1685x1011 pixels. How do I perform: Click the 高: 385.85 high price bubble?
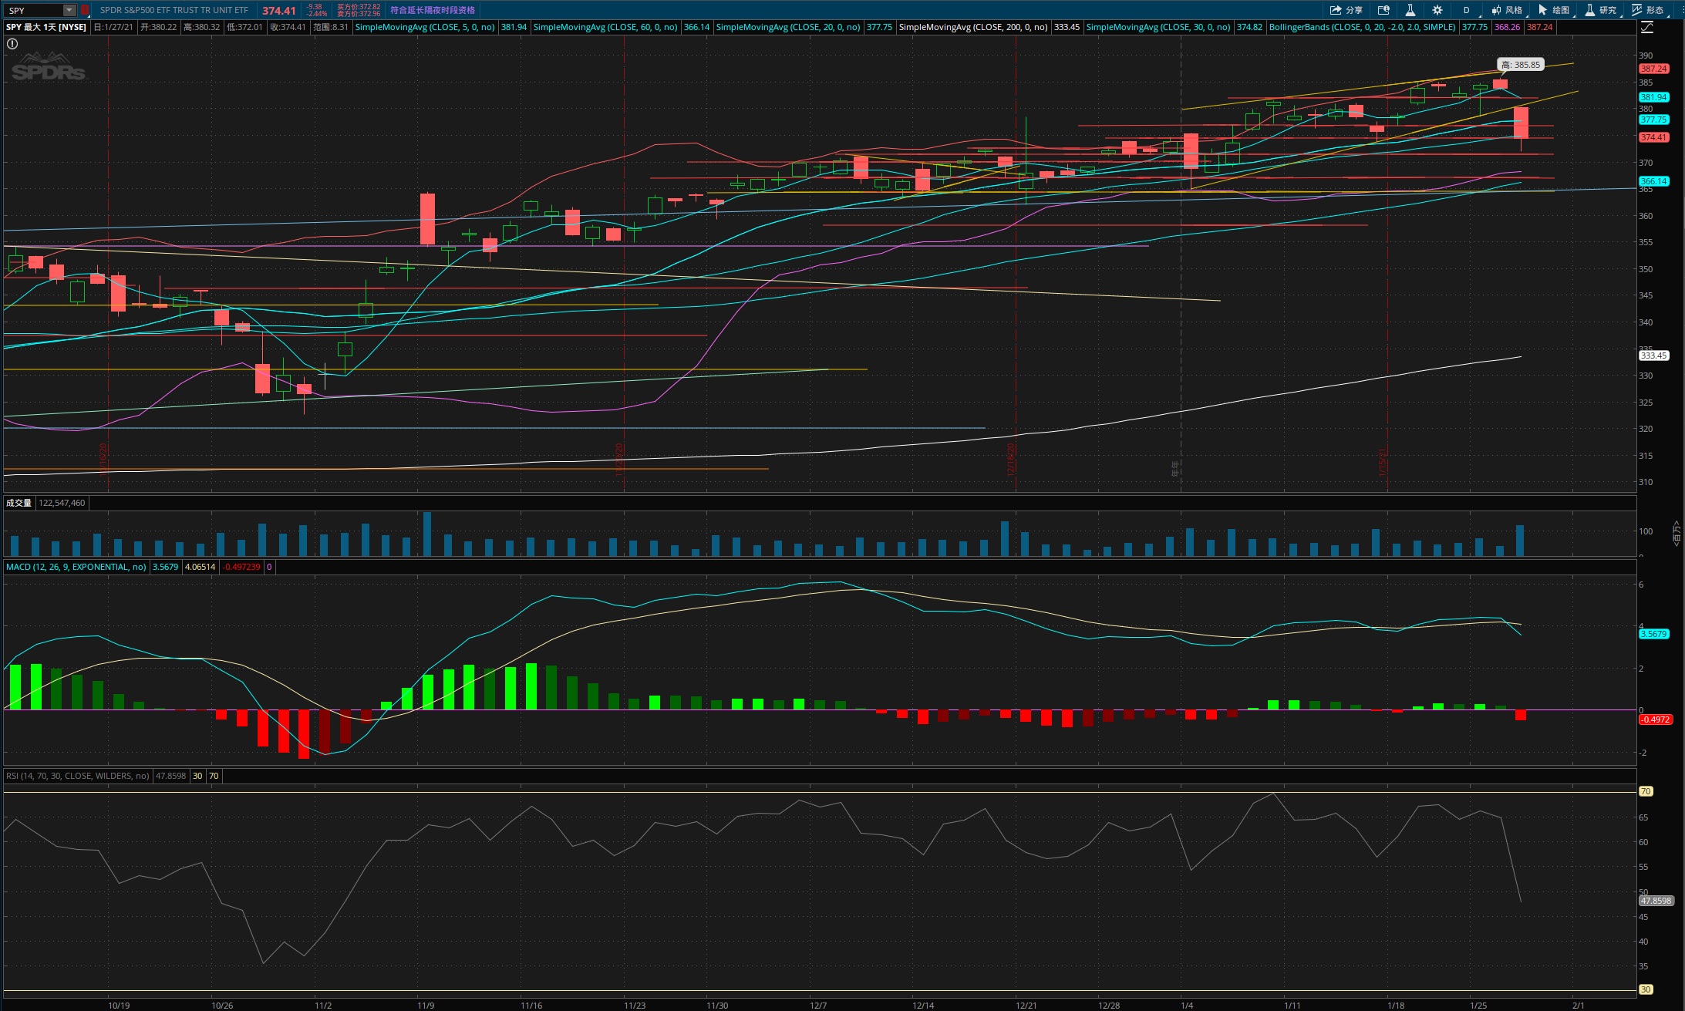[x=1521, y=65]
